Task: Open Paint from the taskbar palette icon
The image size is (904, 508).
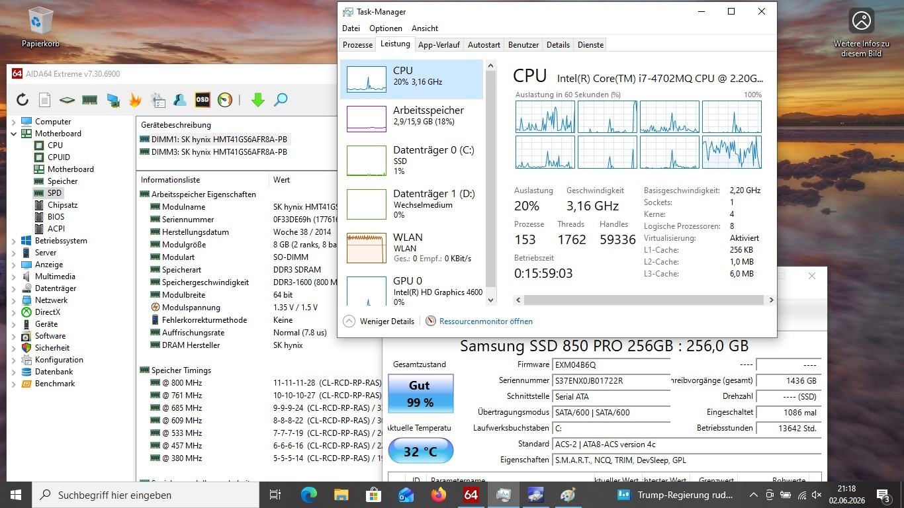Action: [568, 495]
